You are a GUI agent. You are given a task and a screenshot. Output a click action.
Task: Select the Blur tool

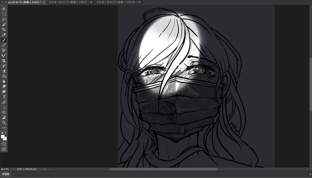tap(4, 81)
